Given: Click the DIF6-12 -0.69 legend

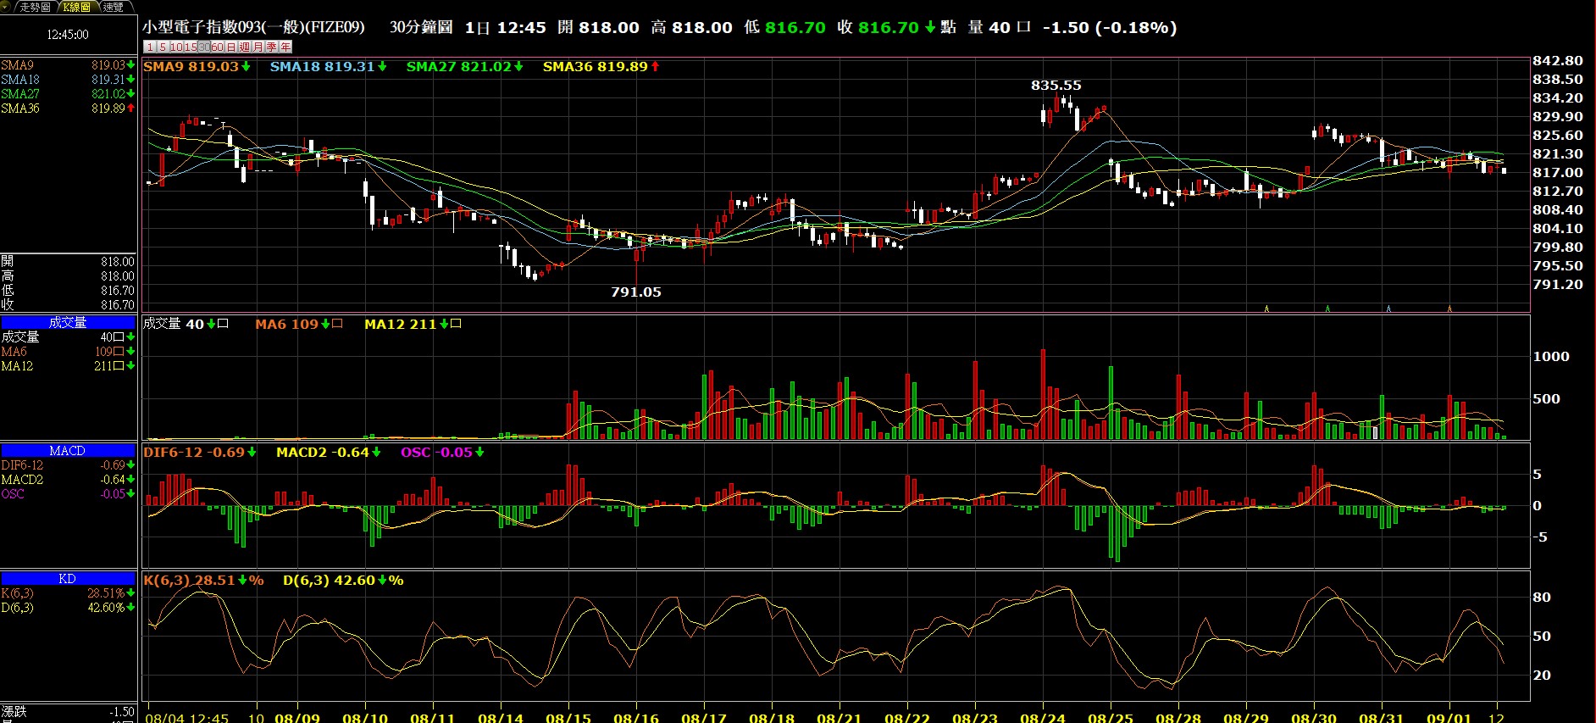Looking at the screenshot, I should (x=200, y=453).
